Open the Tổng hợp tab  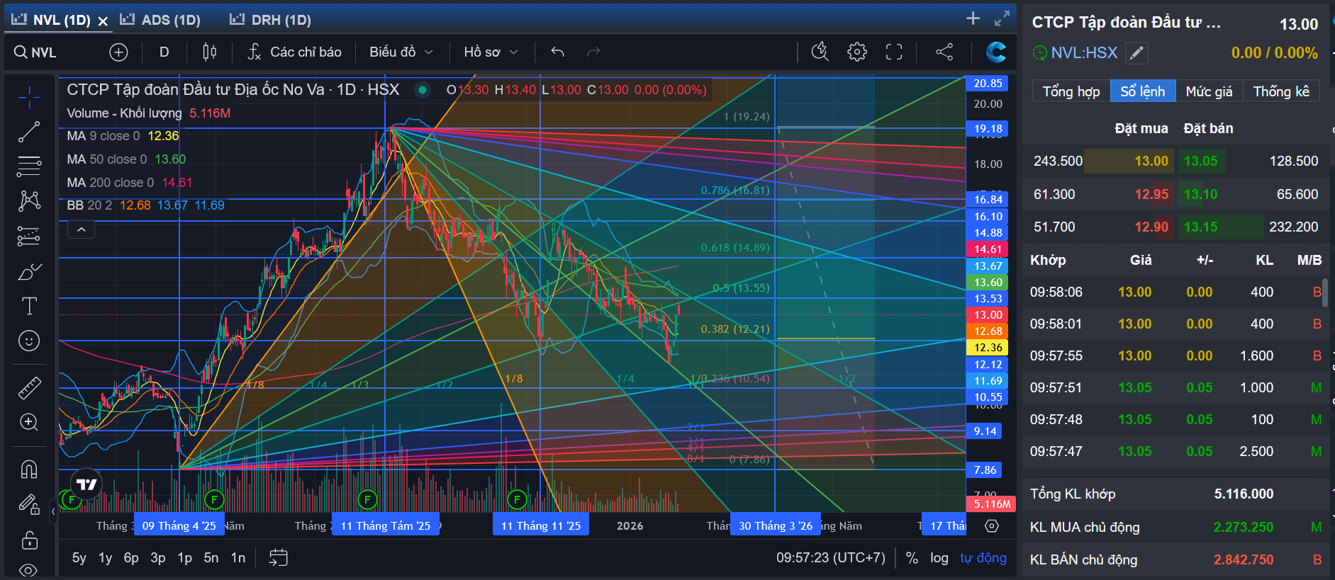pyautogui.click(x=1071, y=91)
